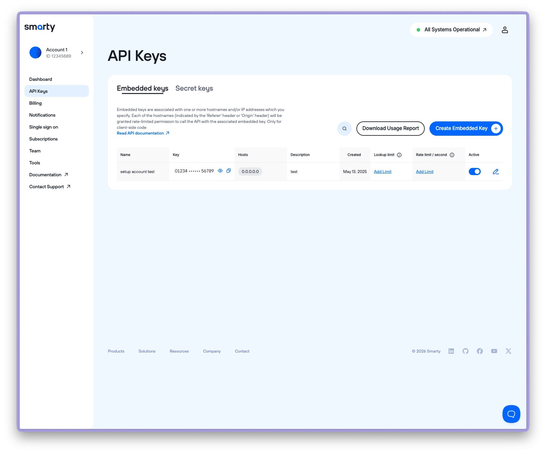Switch to the Secret keys tab
Screen dimensions: 546x454
tap(194, 88)
